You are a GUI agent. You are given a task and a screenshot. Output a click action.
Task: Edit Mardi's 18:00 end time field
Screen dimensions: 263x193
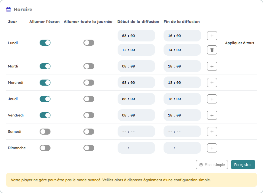click(182, 66)
